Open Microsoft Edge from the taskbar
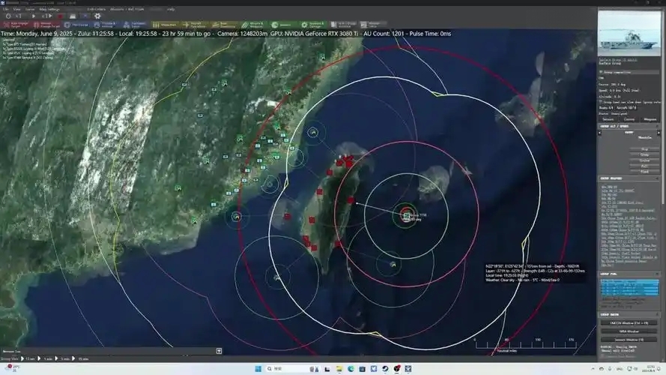The height and width of the screenshot is (375, 666). click(351, 368)
